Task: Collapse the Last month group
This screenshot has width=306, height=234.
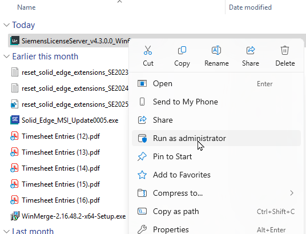Action: click(7, 232)
